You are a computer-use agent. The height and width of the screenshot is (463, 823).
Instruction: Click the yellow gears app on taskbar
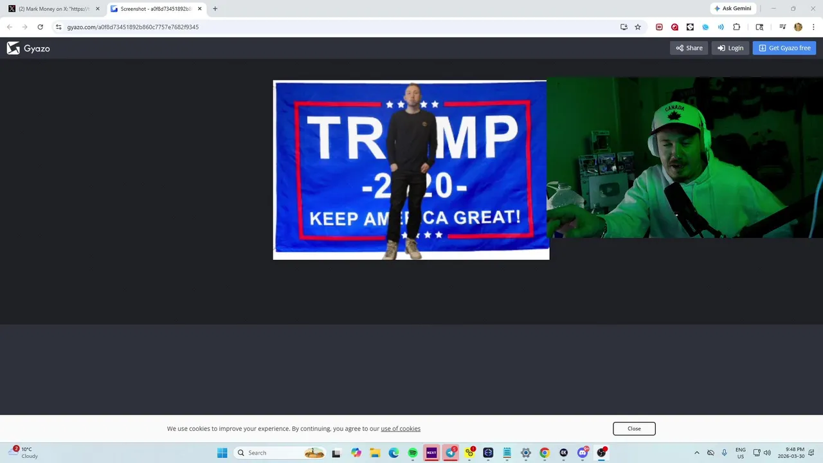(469, 453)
